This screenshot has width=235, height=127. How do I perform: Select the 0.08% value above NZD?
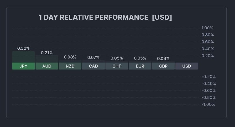pyautogui.click(x=70, y=57)
